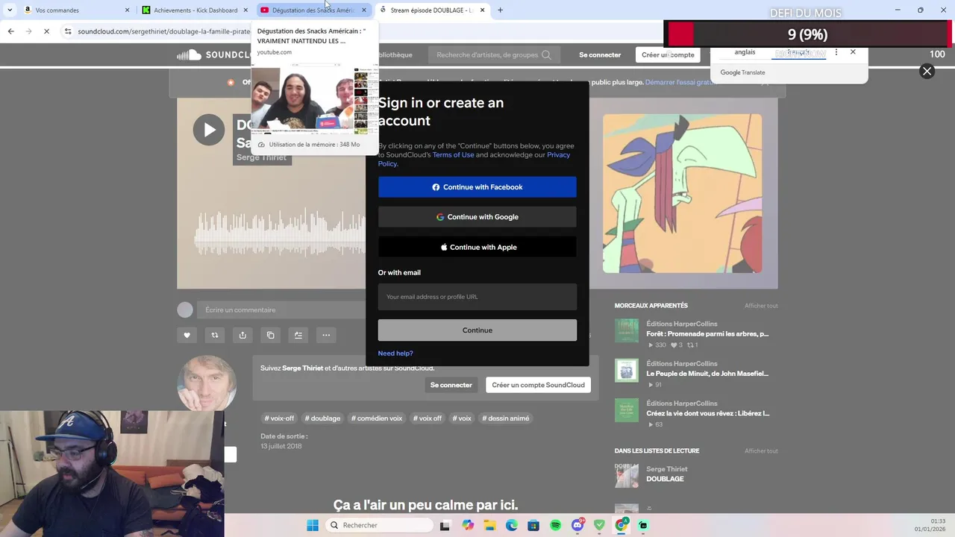The height and width of the screenshot is (537, 955).
Task: Open the more options ellipsis under track
Action: [326, 336]
